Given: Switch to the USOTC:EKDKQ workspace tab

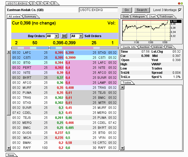Looking at the screenshot, I should (18, 3).
